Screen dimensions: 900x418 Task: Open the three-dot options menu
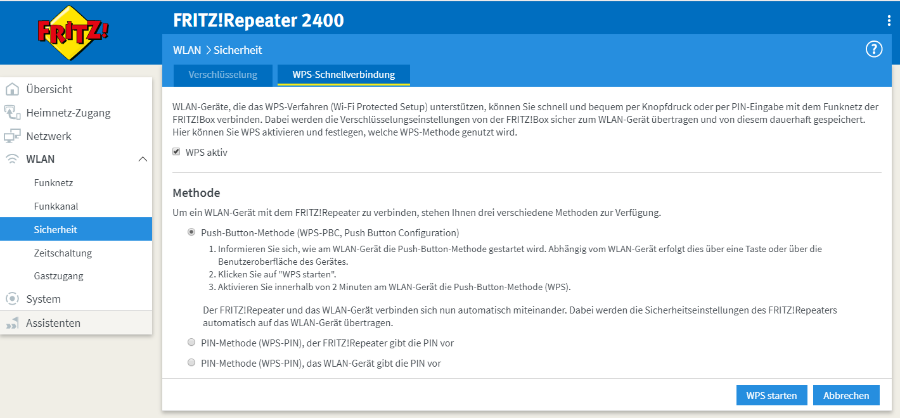coord(889,20)
